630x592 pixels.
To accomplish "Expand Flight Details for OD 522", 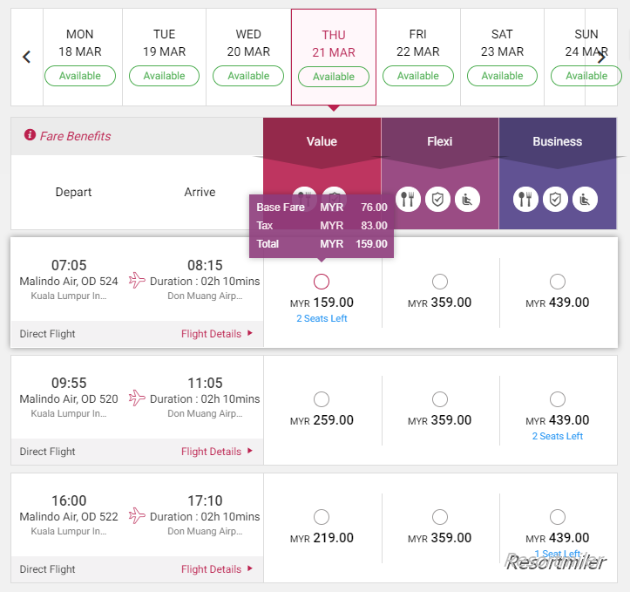I will 217,569.
